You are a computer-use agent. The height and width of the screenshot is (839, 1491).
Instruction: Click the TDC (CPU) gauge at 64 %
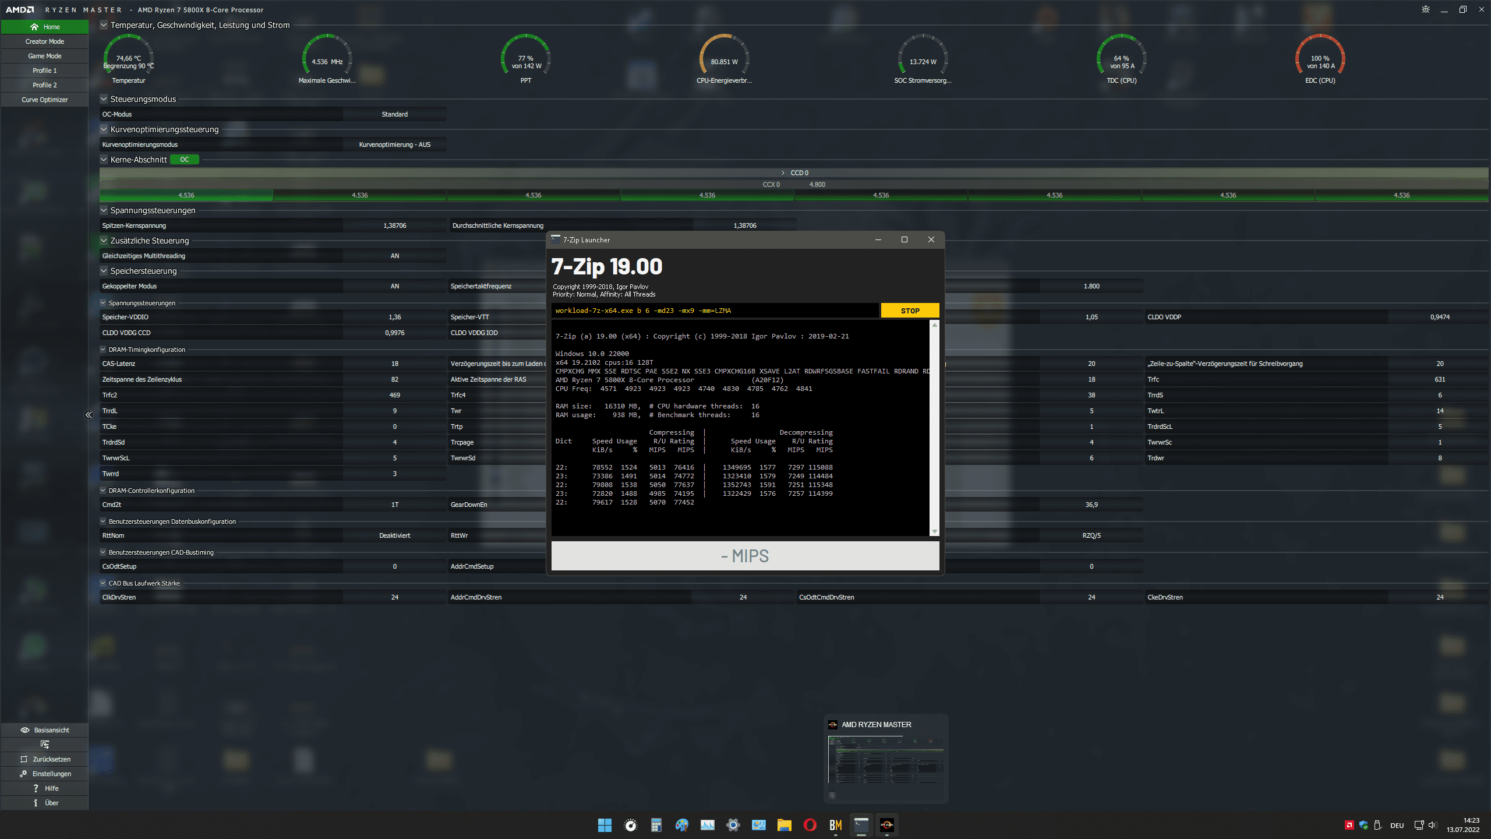tap(1122, 59)
